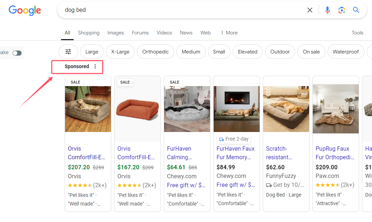Toggle the switch on the left edge
Image resolution: width=372 pixels, height=222 pixels.
[x=17, y=53]
